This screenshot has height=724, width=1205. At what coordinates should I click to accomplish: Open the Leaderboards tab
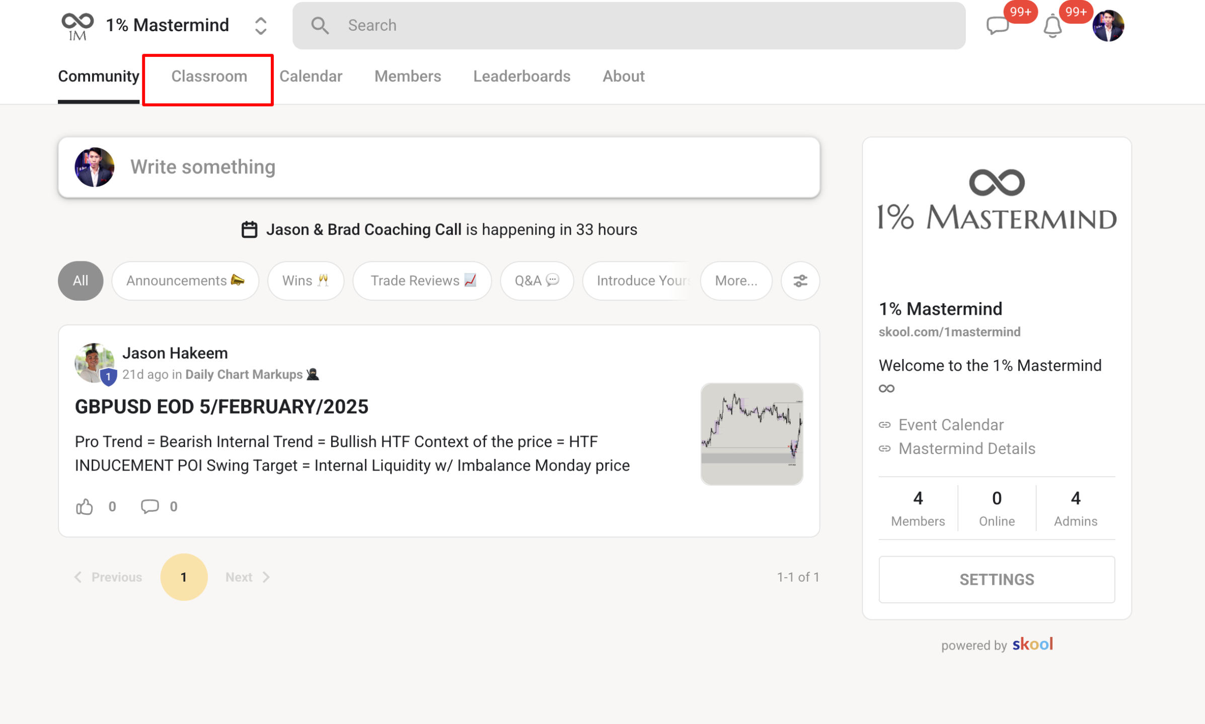pos(521,76)
